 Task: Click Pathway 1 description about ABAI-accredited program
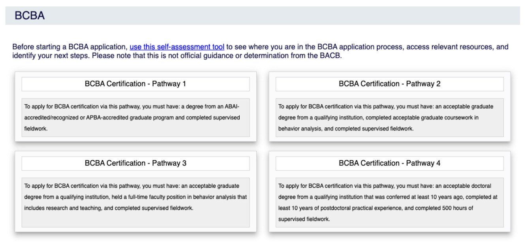135,117
